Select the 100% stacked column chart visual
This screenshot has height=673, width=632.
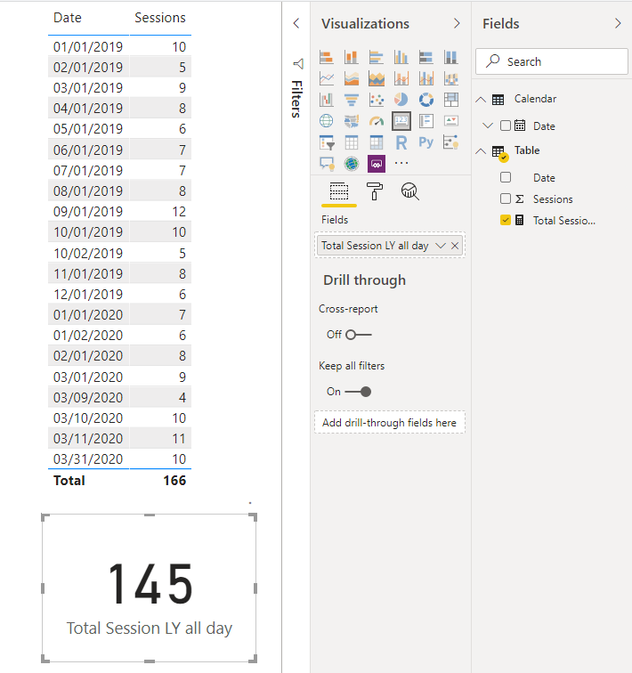(451, 57)
